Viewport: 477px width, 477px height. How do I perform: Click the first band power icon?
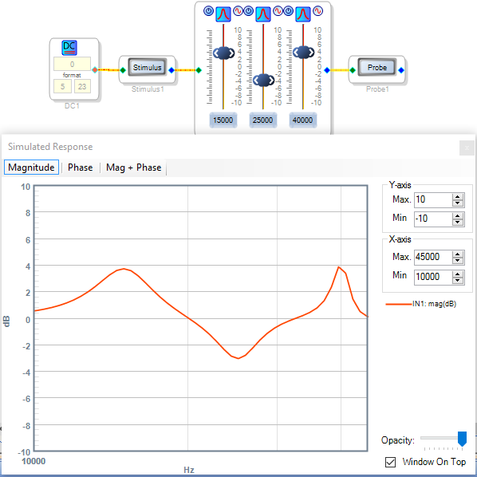[x=208, y=11]
